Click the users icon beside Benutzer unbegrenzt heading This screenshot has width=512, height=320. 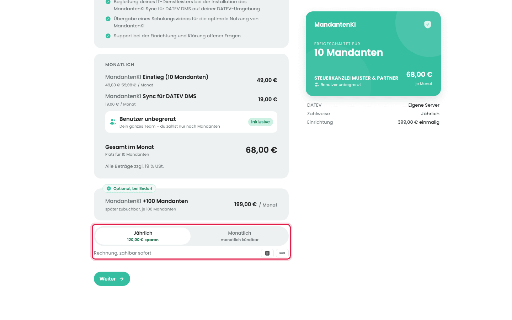point(113,122)
